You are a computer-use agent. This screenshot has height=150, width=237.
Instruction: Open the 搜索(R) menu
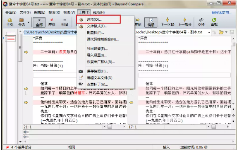(54, 12)
